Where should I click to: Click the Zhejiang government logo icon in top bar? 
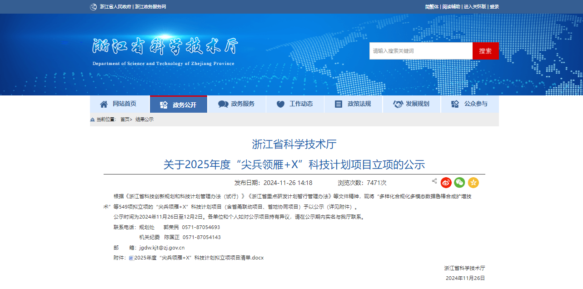tap(94, 7)
